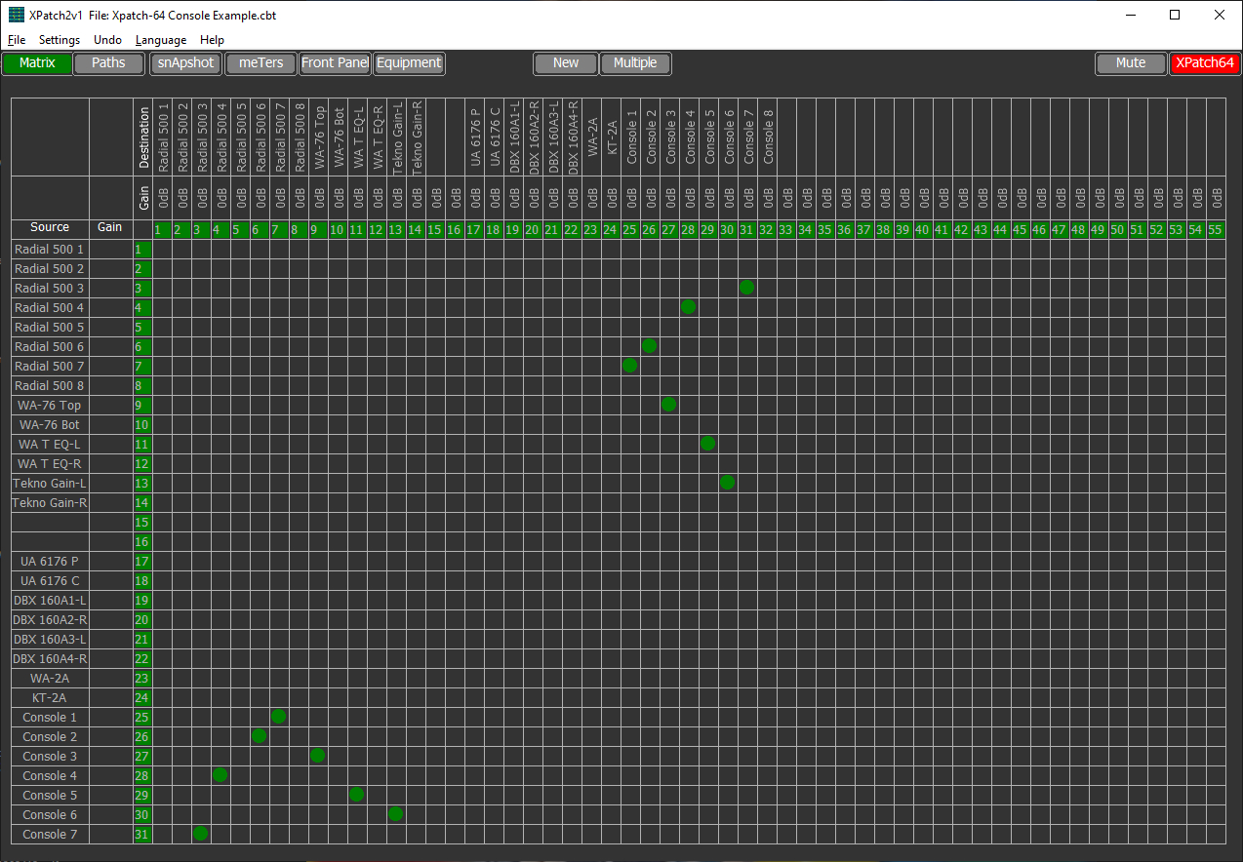Switch to the meTers view
The image size is (1243, 862).
[260, 62]
